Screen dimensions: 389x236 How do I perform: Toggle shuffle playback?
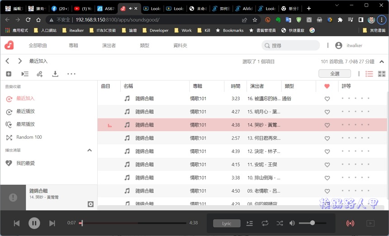point(280,223)
